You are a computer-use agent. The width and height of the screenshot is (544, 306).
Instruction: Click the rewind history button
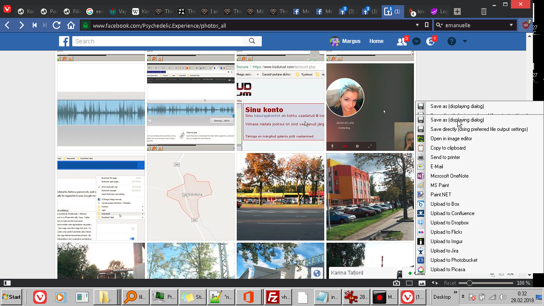point(34,25)
